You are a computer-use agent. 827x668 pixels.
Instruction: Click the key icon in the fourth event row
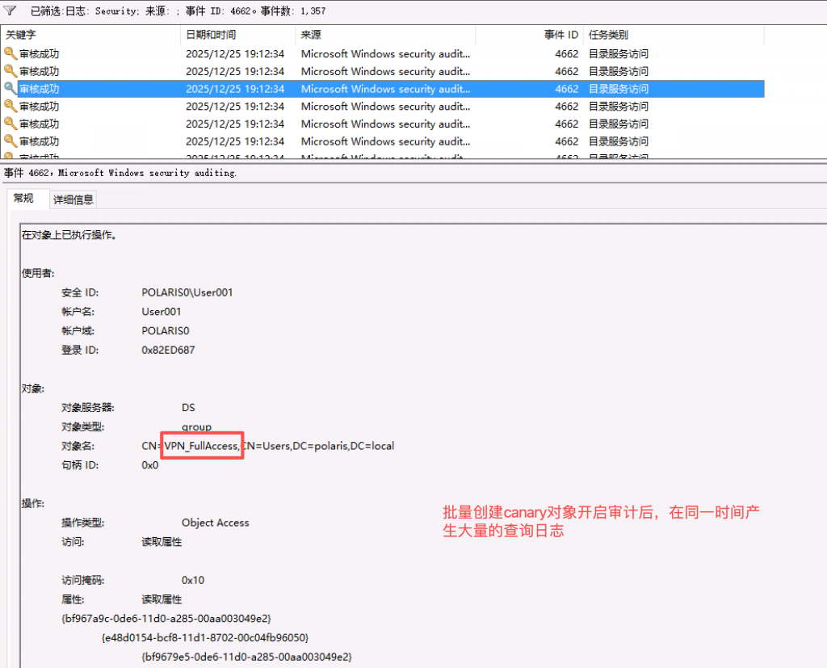pyautogui.click(x=10, y=107)
